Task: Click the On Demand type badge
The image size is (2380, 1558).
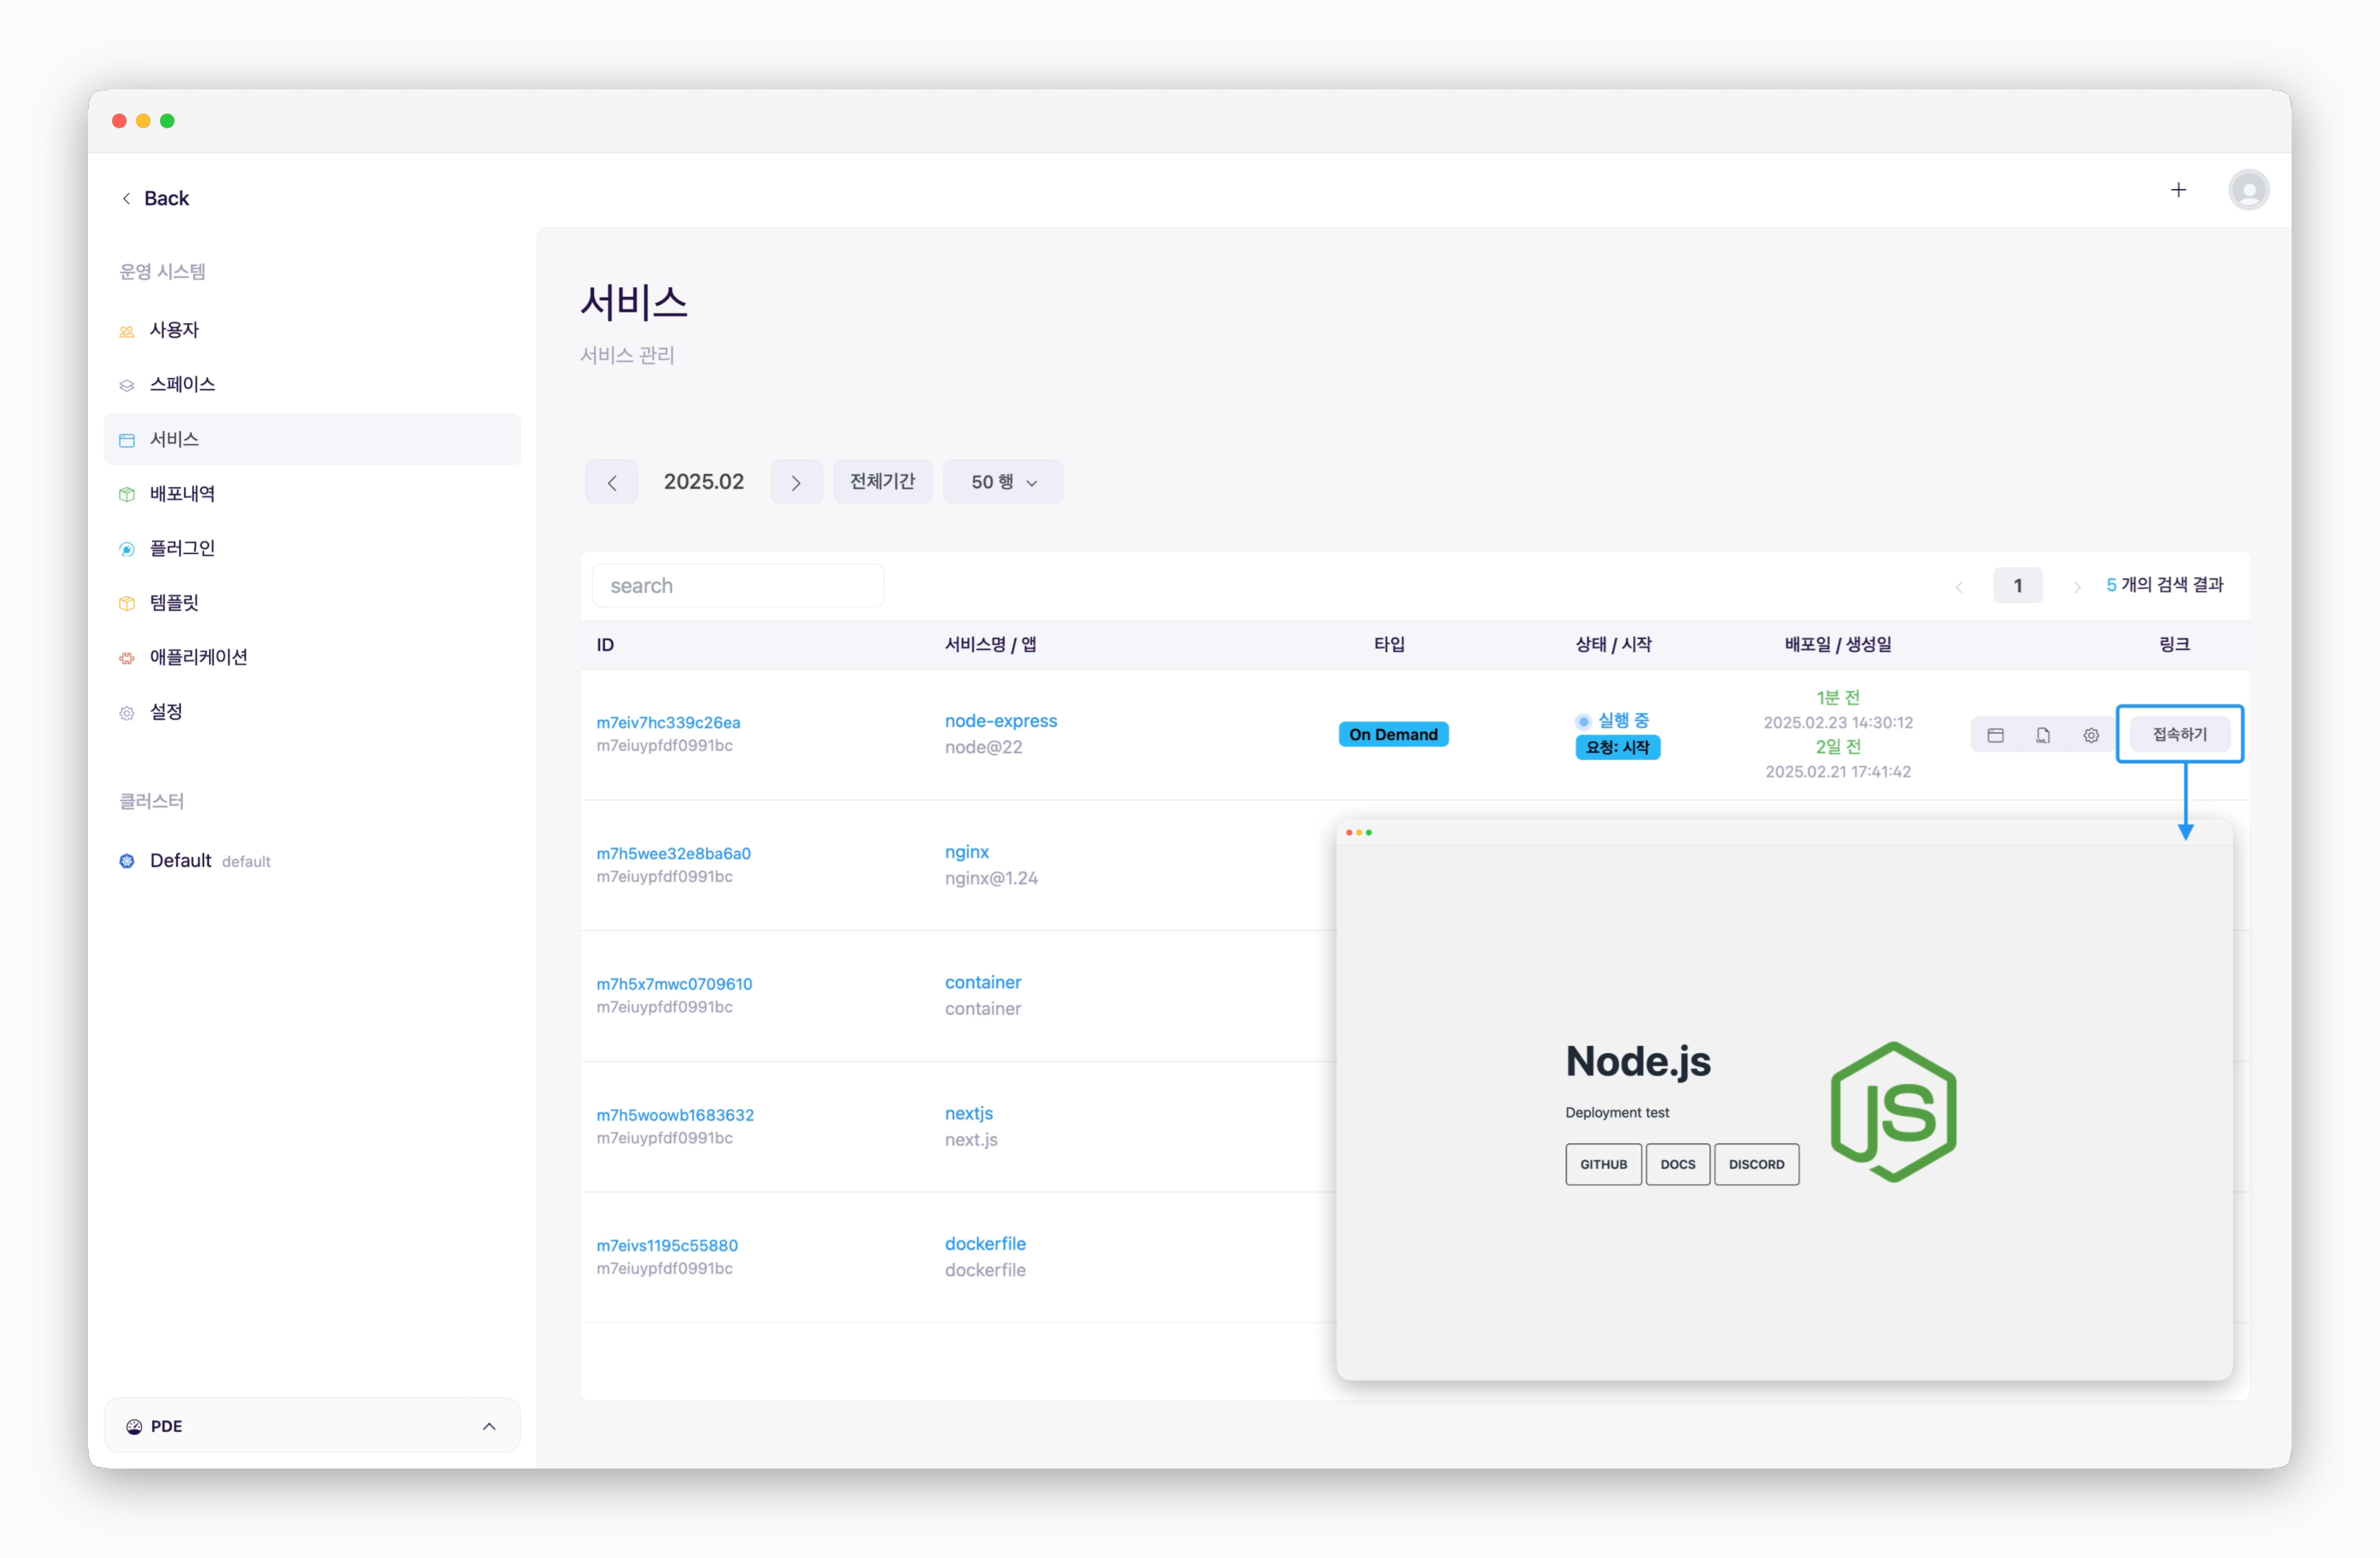Action: 1393,734
